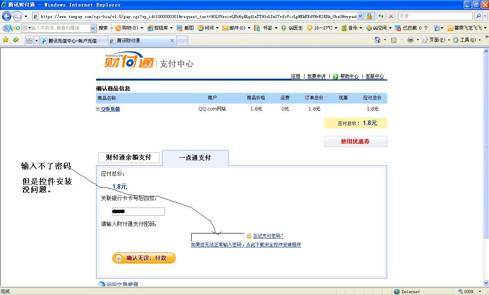Click the Add to Favorites icon
This screenshot has height=295, width=489.
[16, 40]
